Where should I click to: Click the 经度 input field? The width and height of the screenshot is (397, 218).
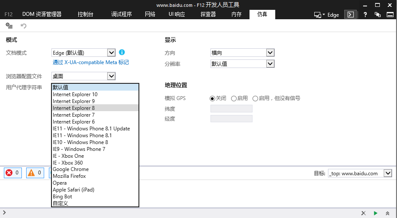point(232,118)
